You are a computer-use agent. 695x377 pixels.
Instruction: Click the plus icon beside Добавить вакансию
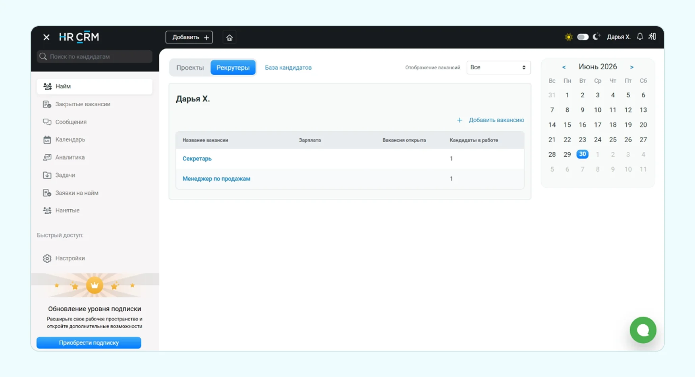(x=459, y=120)
